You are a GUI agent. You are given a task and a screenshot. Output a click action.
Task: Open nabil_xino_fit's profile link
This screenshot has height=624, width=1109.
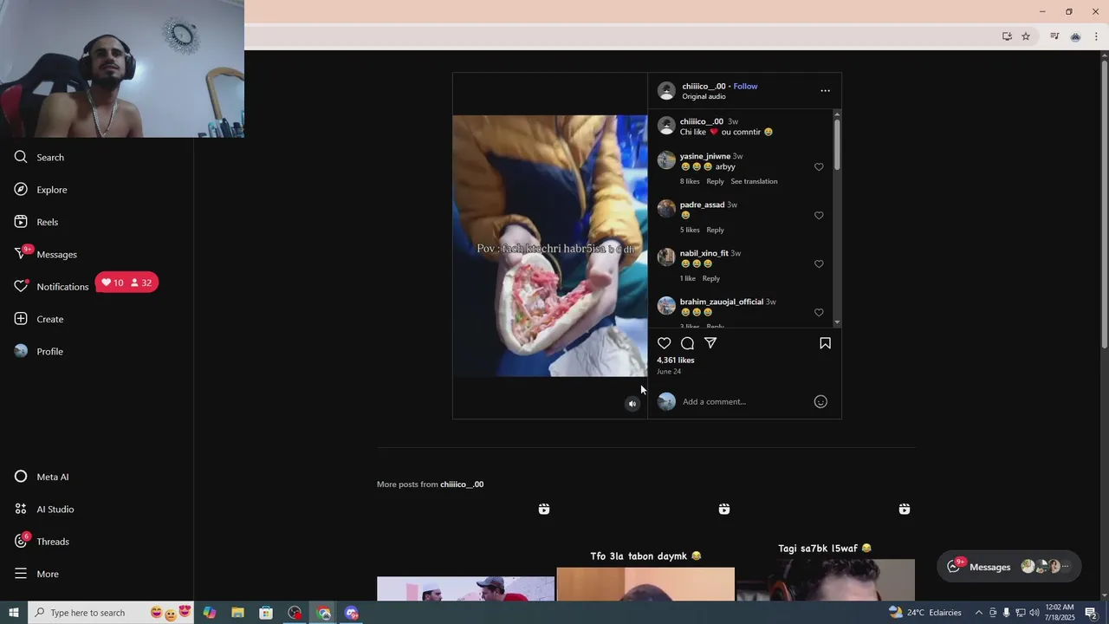point(704,253)
